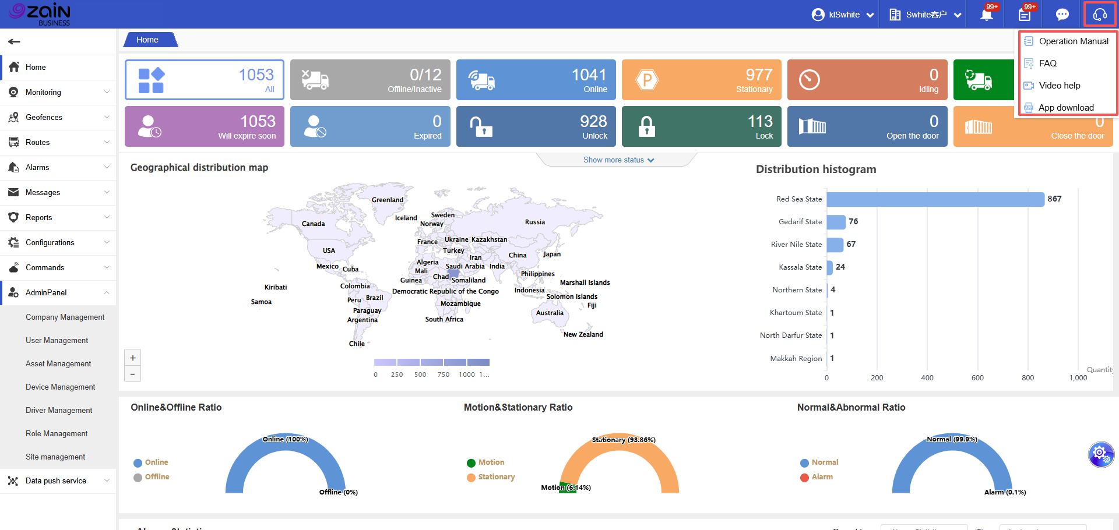Open Device Management in AdminPanel
The image size is (1119, 530).
click(x=60, y=387)
